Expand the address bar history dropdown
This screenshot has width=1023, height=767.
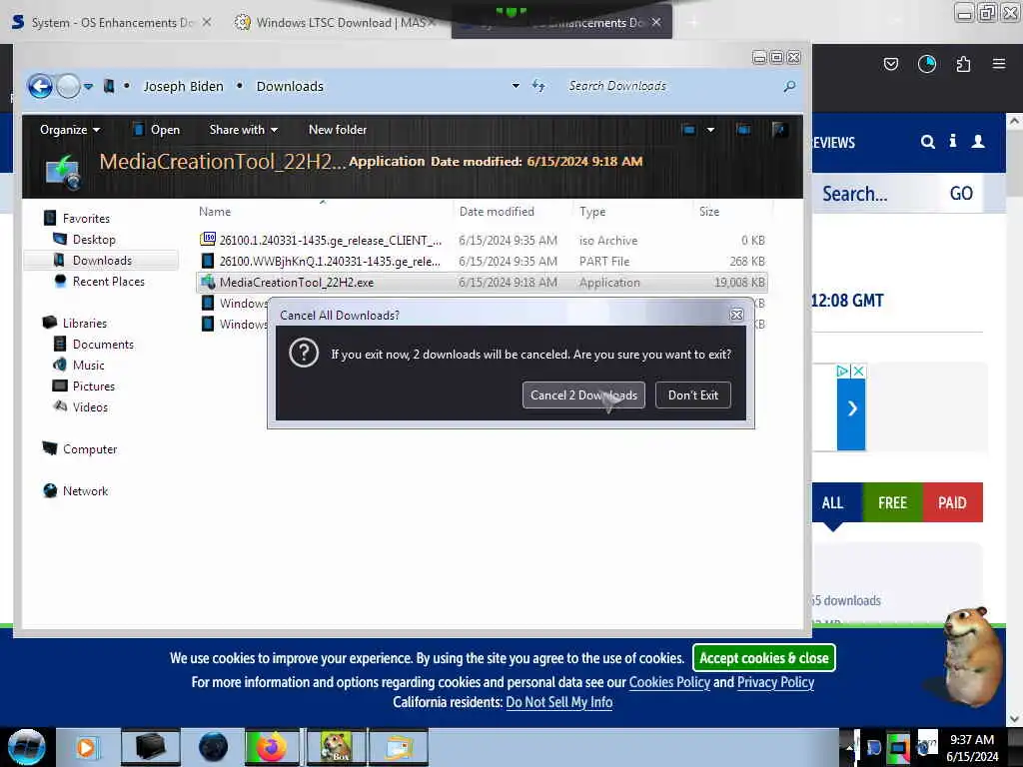tap(515, 86)
